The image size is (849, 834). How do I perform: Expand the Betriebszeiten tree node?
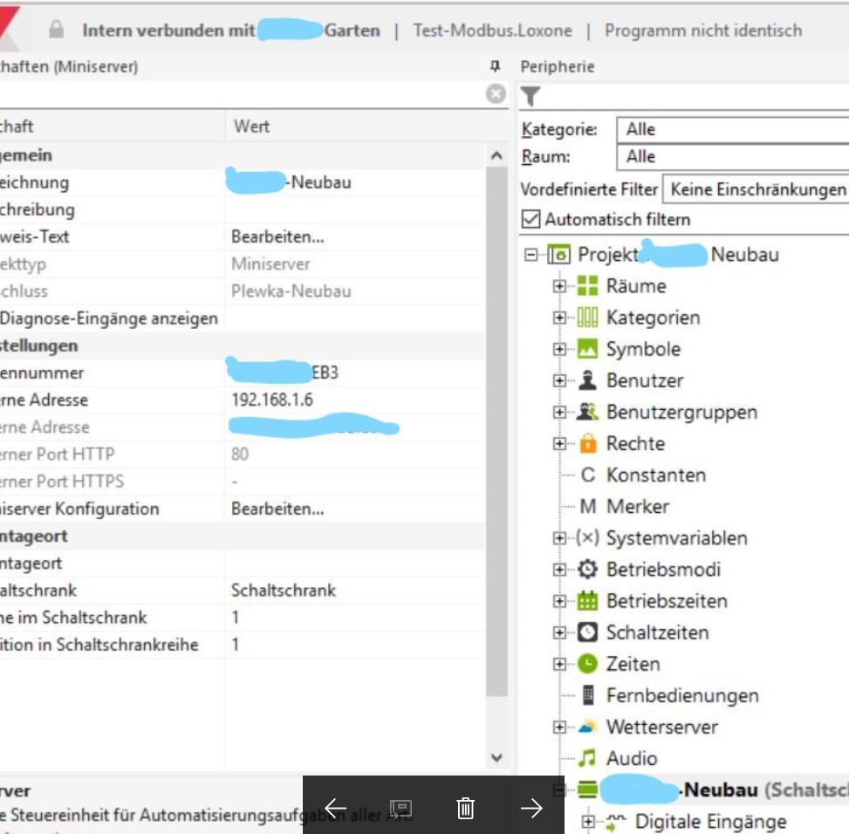[559, 601]
